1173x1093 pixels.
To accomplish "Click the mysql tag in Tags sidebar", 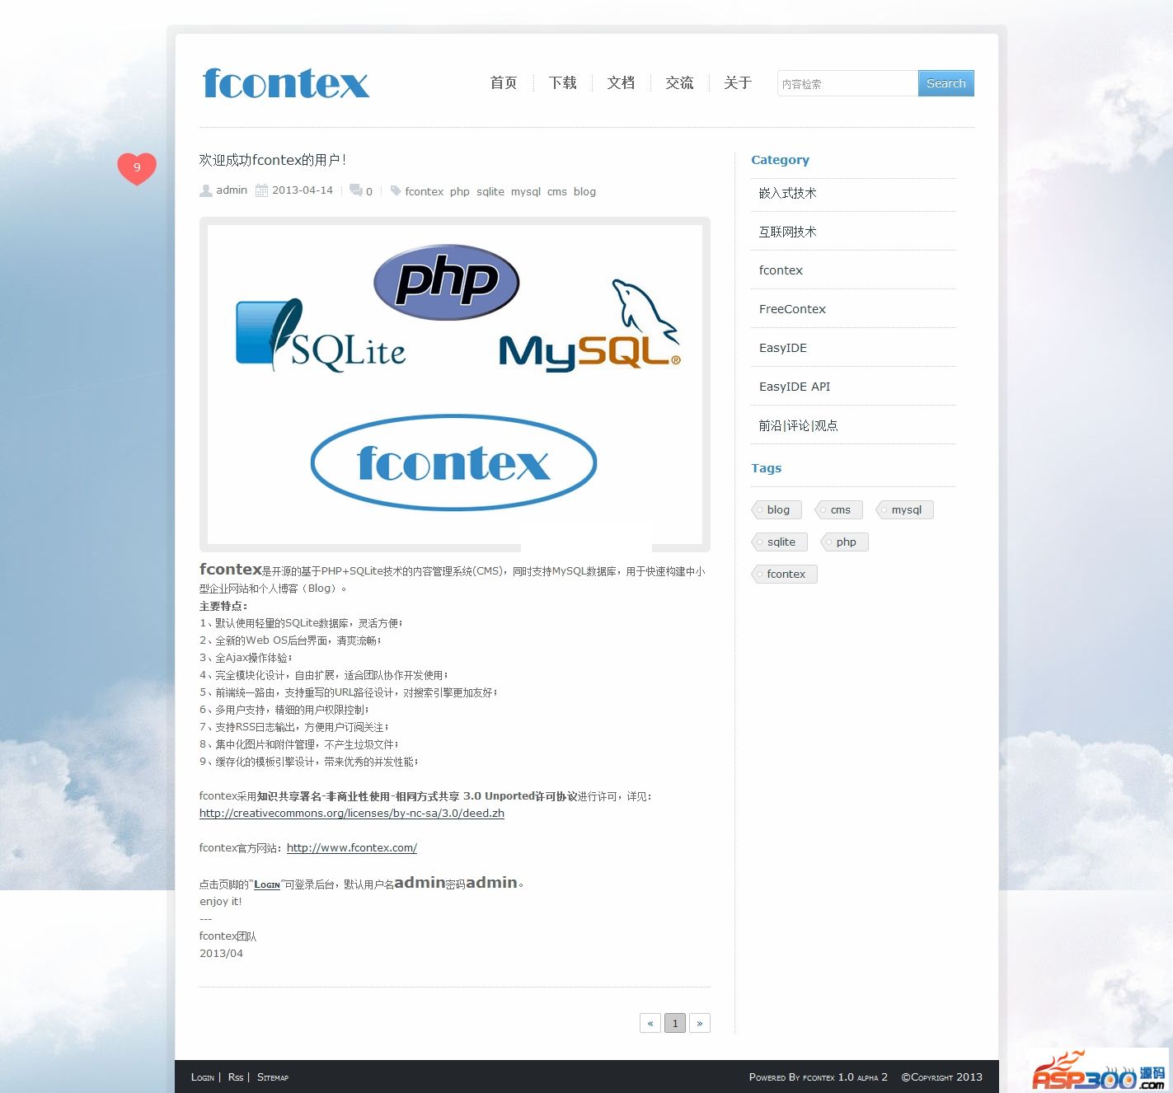I will coord(904,510).
